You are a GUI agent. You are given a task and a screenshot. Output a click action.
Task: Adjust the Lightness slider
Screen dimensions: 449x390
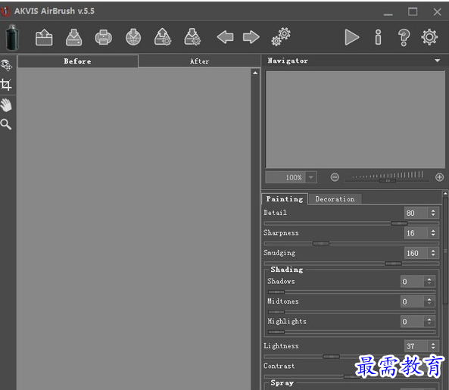332,357
